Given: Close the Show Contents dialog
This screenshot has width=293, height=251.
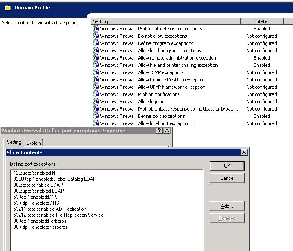Looking at the screenshot, I should (x=244, y=152).
